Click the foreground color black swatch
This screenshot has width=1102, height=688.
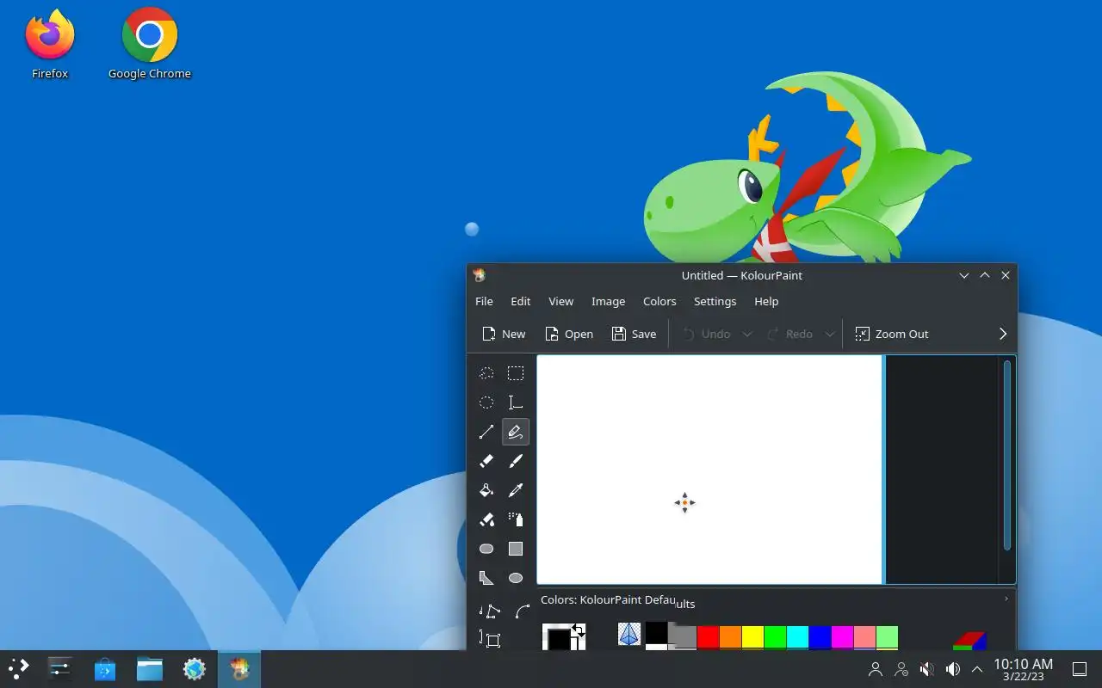(558, 638)
